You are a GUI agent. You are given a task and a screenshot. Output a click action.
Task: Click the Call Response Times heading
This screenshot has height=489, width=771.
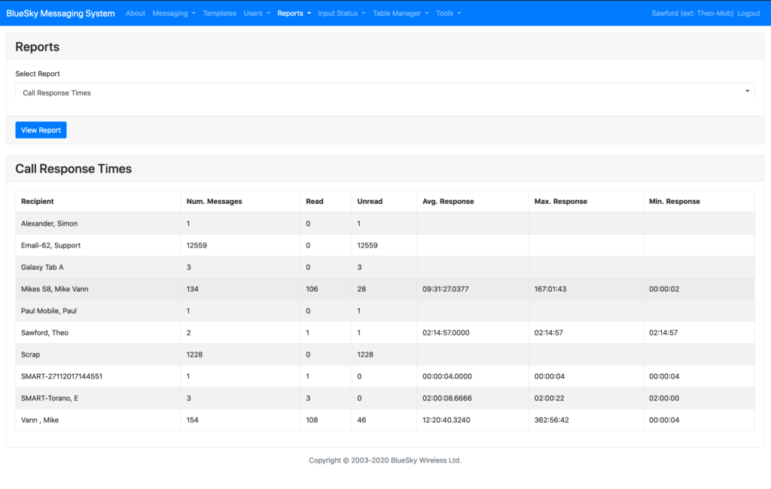(73, 169)
